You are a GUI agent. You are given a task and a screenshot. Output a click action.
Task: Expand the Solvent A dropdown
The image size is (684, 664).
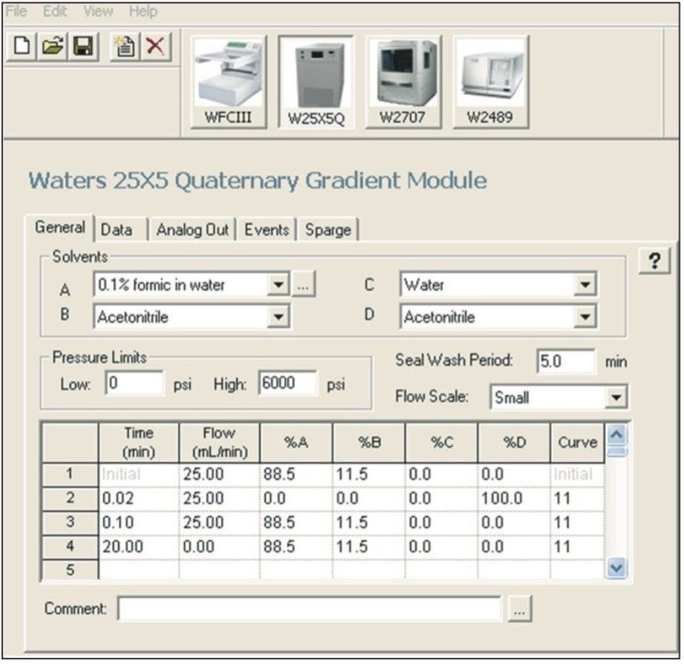278,285
